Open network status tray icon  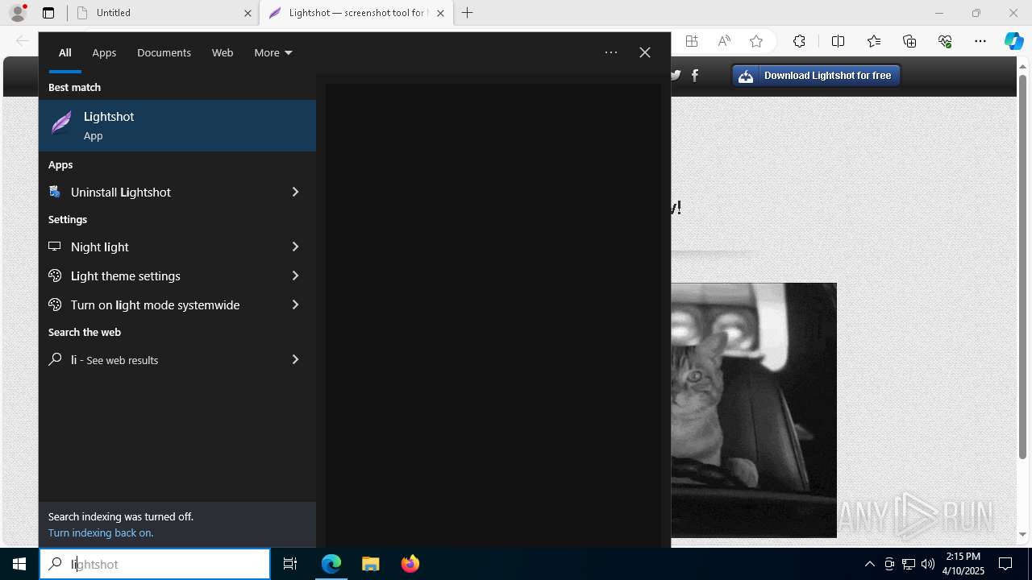click(909, 564)
